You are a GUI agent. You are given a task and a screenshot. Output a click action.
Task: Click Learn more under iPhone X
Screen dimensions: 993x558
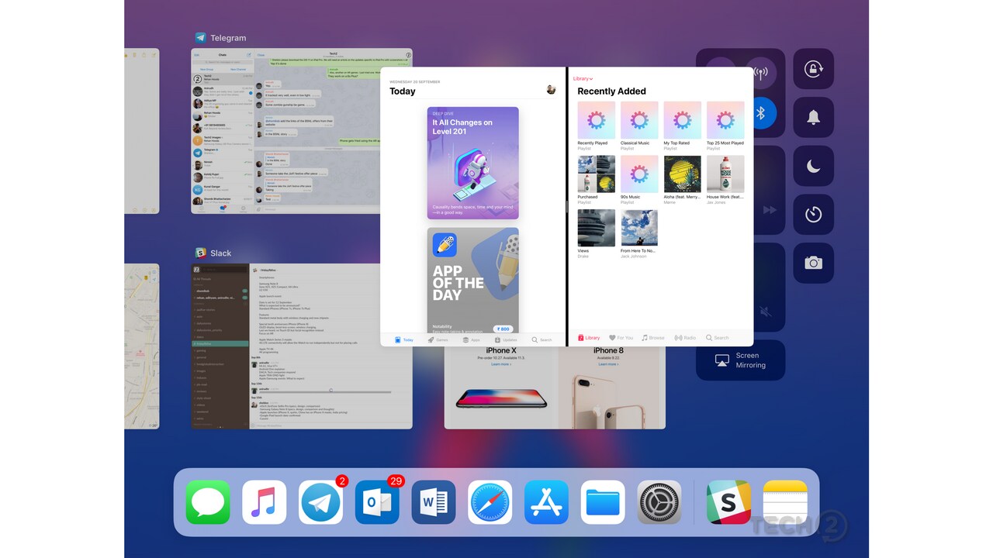click(x=500, y=364)
